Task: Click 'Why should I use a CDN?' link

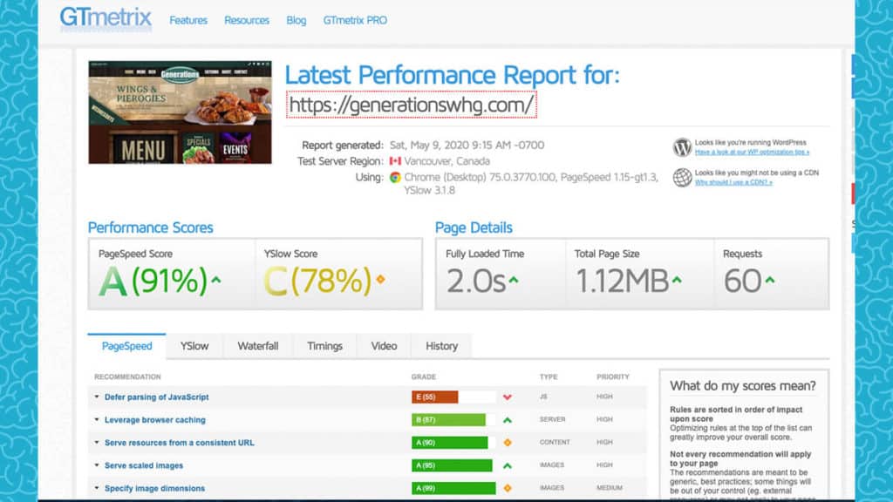Action: 733,182
